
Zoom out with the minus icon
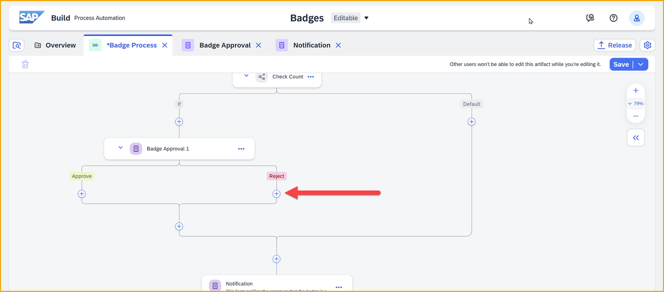click(x=636, y=116)
